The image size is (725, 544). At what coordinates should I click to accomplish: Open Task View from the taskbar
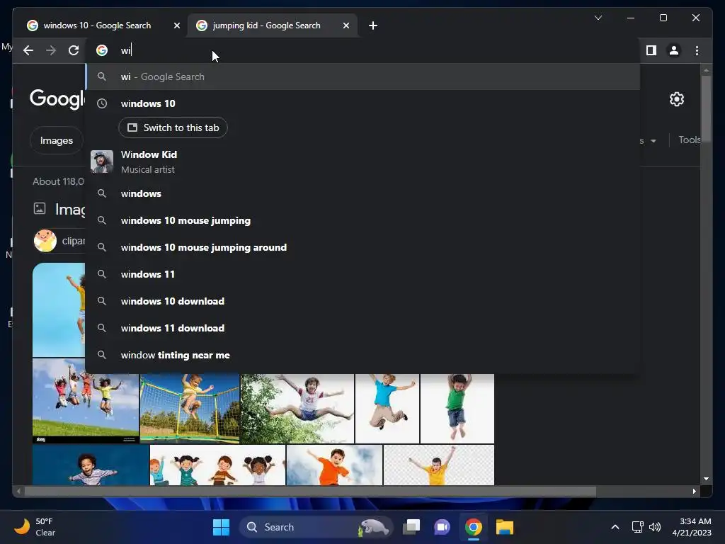(411, 527)
